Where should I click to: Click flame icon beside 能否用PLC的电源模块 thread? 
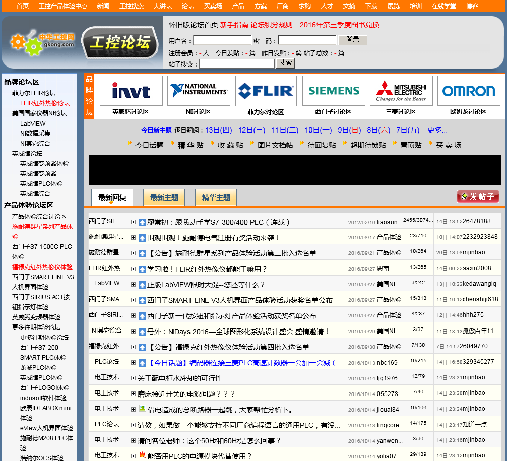pos(142,455)
